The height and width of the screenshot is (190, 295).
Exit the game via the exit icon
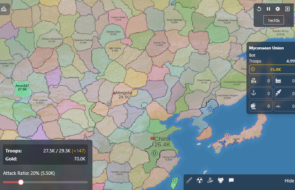click(x=287, y=9)
